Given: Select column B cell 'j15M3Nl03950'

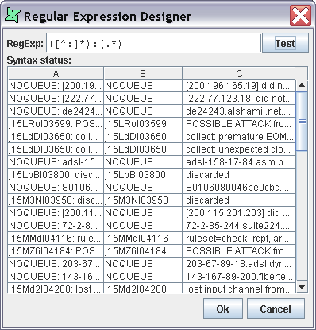Looking at the screenshot, I should 143,200.
